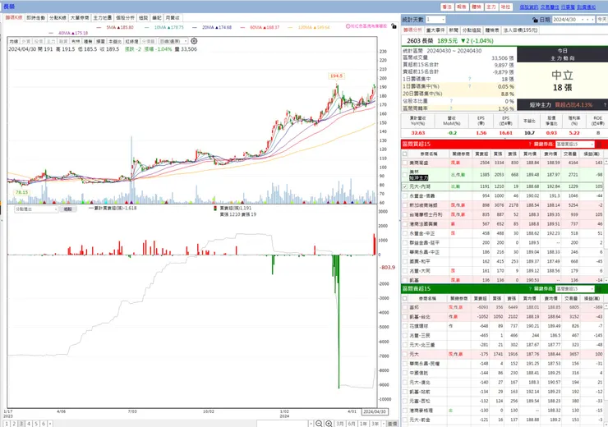Toggle 本益比 chart overlay button

115,41
